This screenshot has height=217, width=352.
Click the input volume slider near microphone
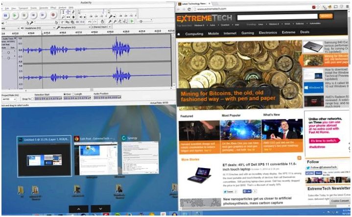(45, 22)
